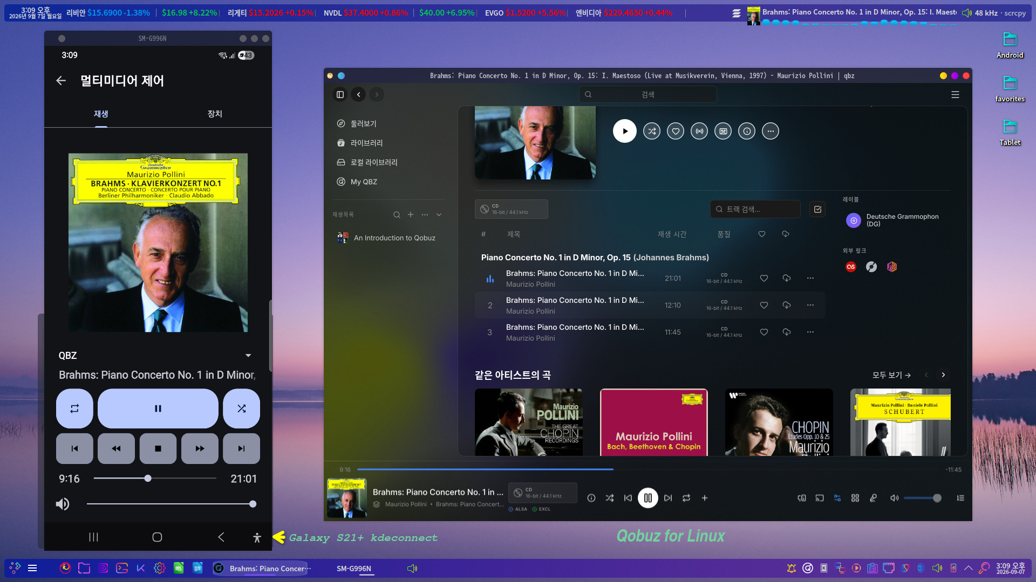Fast forward on the phone media control
Viewport: 1036px width, 582px height.
pyautogui.click(x=200, y=448)
